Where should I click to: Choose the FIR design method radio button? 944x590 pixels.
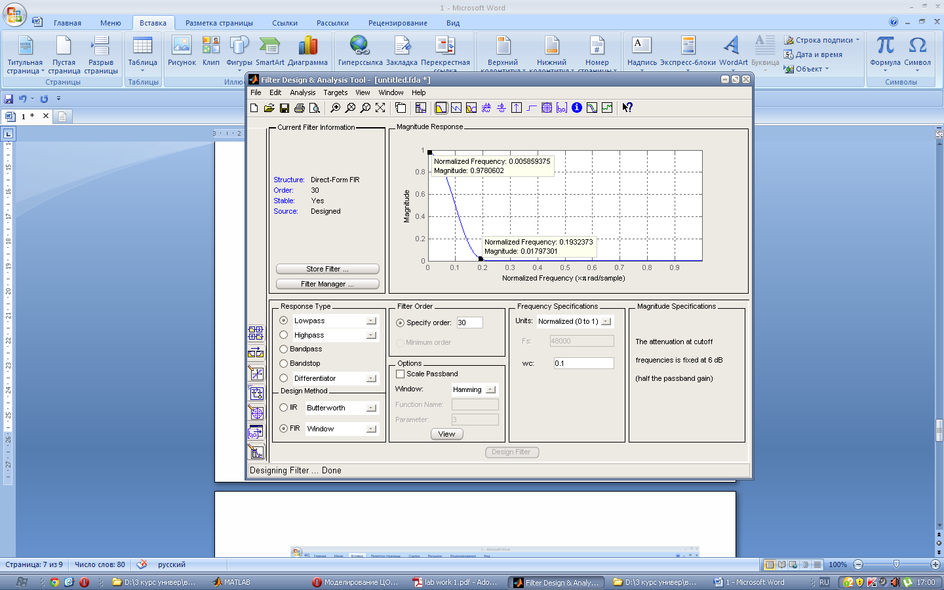click(x=284, y=429)
